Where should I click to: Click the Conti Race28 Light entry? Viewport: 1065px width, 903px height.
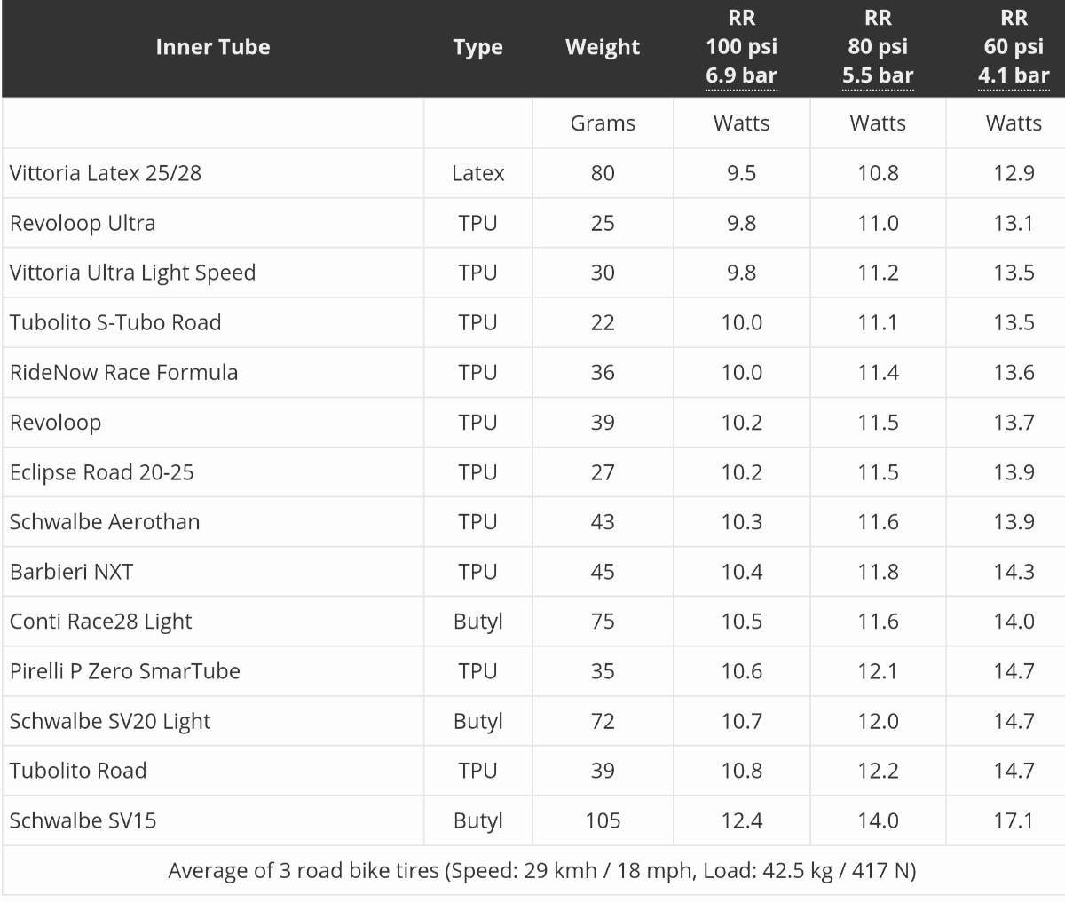coord(100,622)
